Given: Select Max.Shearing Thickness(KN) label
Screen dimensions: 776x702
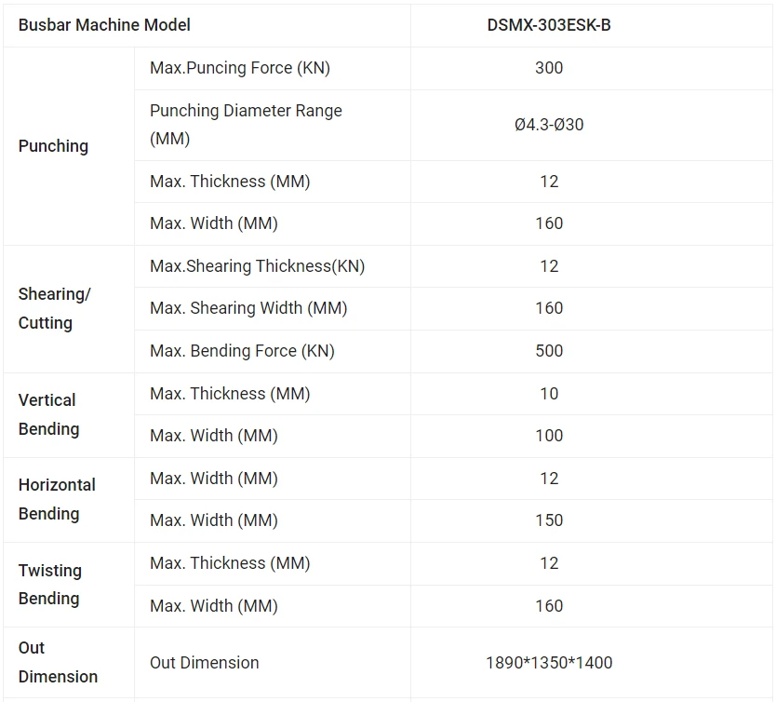Looking at the screenshot, I should click(x=258, y=266).
